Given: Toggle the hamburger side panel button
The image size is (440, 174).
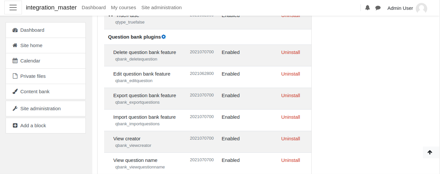Looking at the screenshot, I should click(13, 8).
